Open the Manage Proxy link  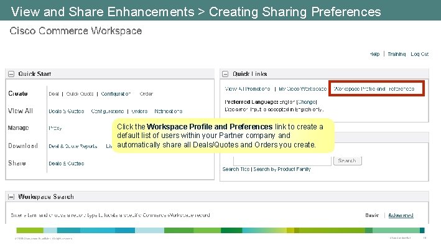(x=55, y=128)
